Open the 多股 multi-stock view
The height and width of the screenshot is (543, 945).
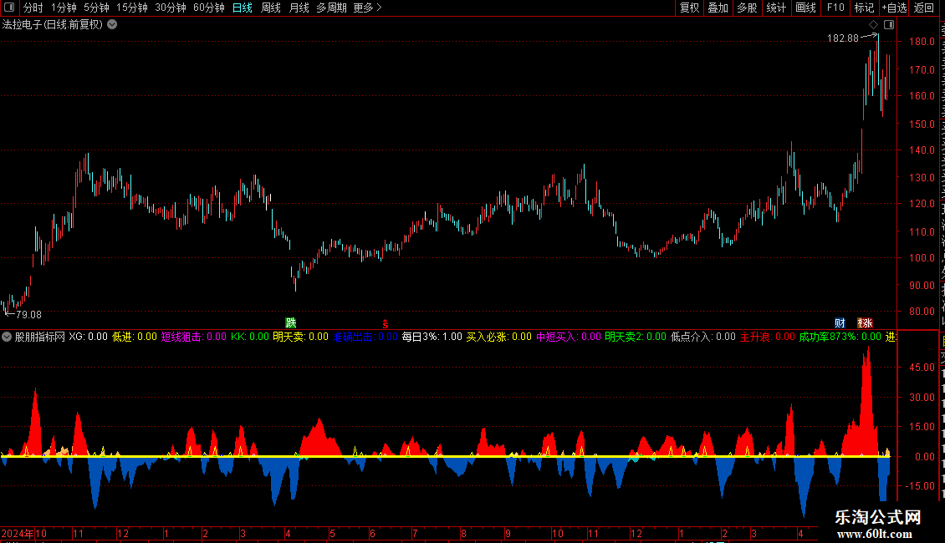click(747, 8)
